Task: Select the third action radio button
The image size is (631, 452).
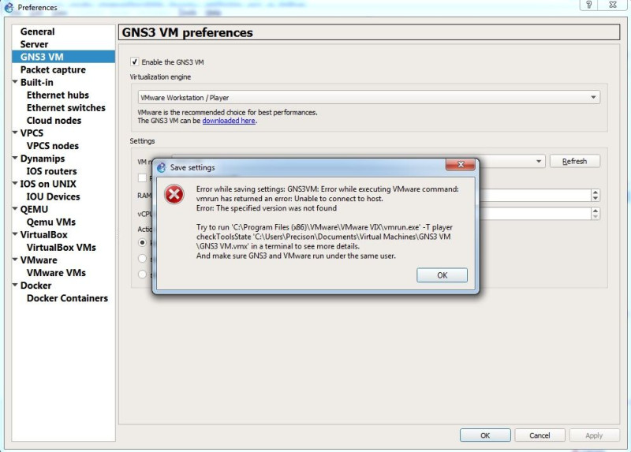Action: pos(142,274)
